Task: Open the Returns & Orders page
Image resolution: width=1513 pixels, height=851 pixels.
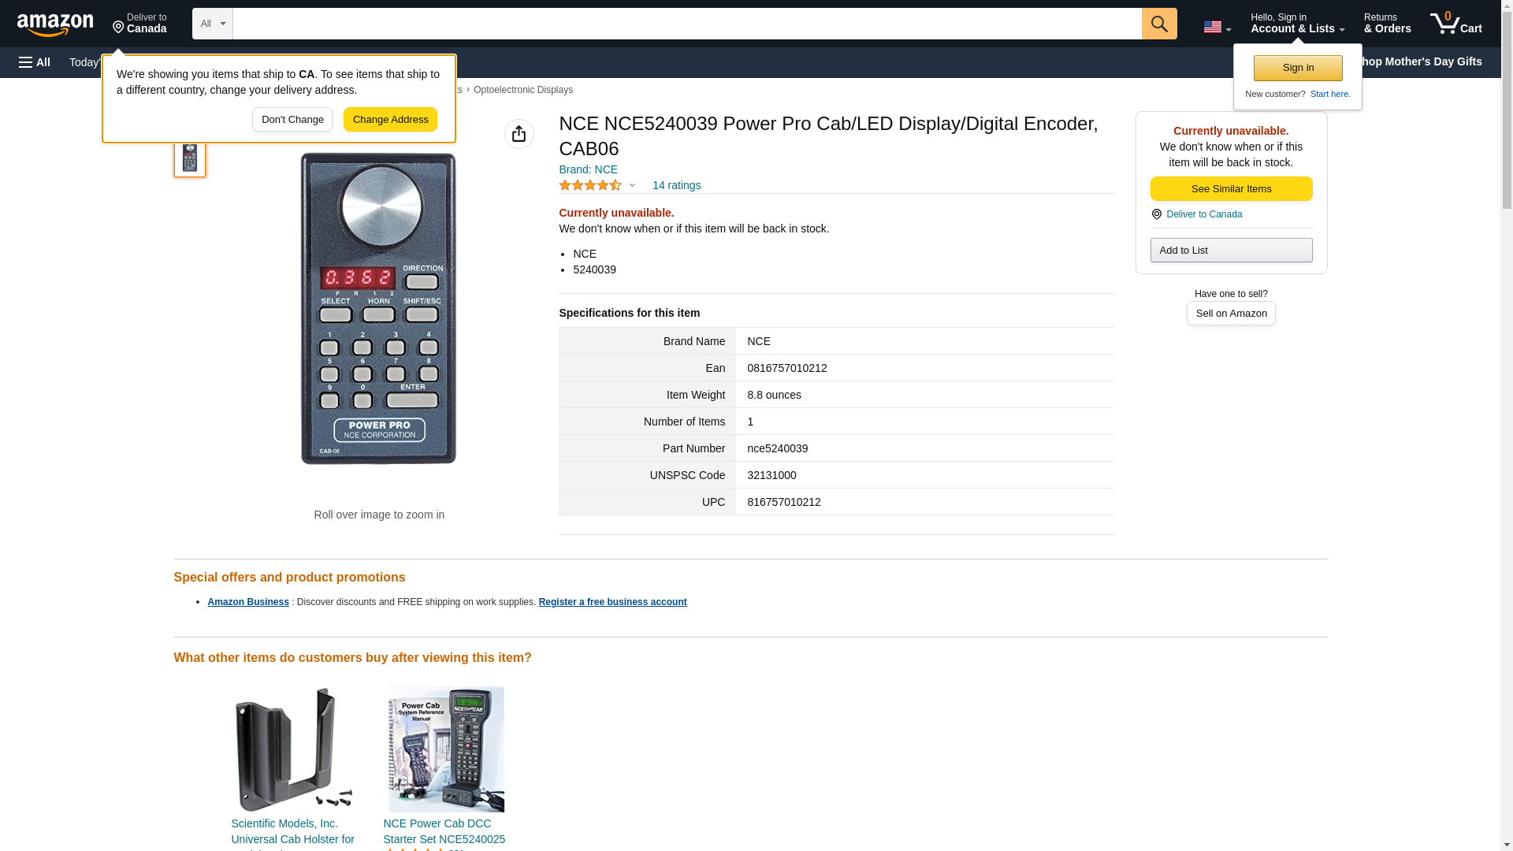Action: tap(1387, 24)
